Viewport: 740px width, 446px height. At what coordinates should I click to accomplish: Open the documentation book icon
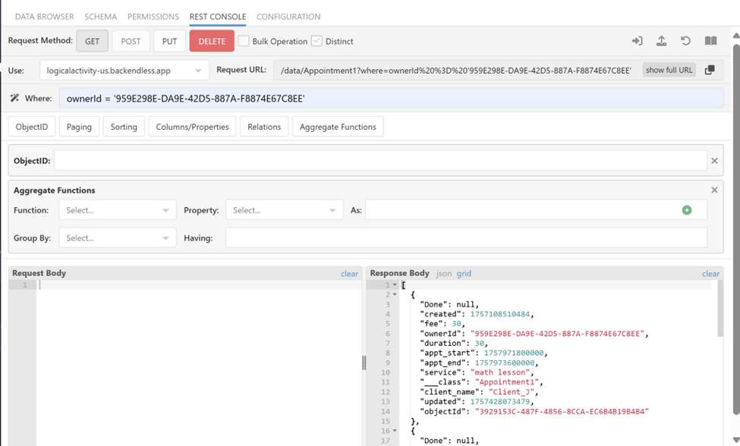(x=710, y=41)
